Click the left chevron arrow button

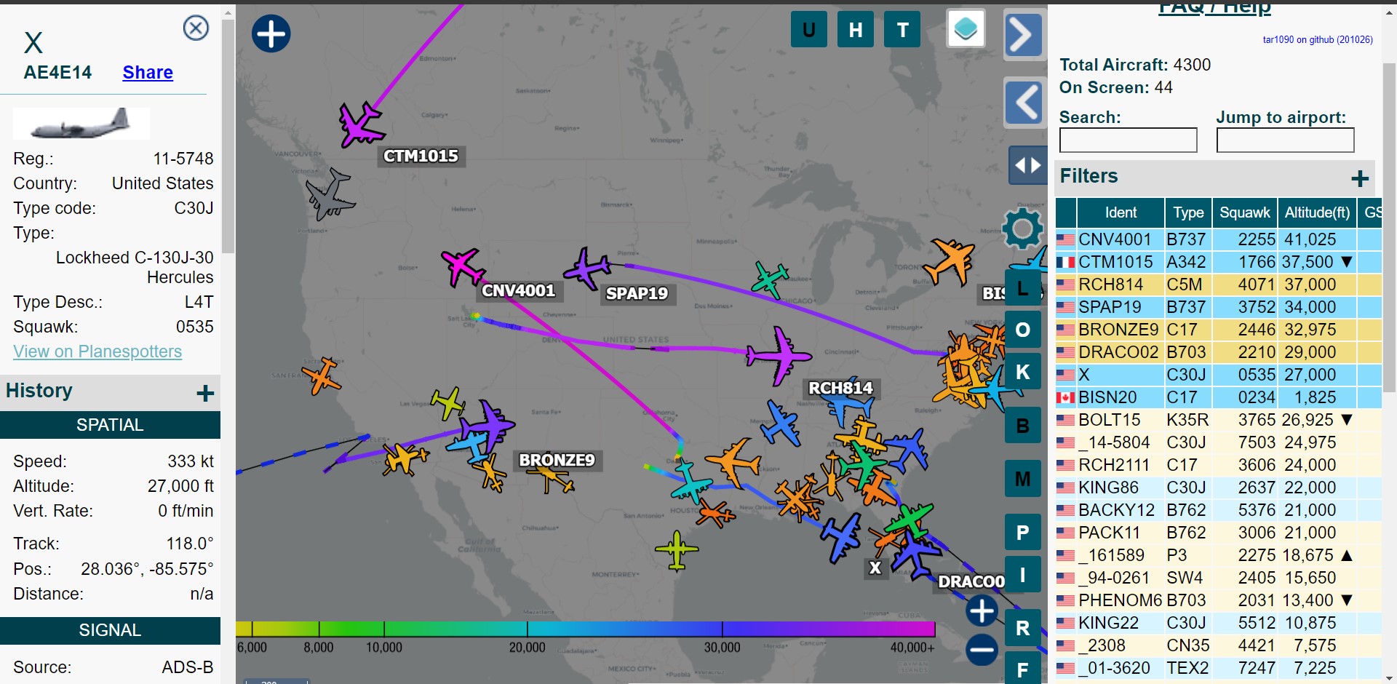[1024, 103]
